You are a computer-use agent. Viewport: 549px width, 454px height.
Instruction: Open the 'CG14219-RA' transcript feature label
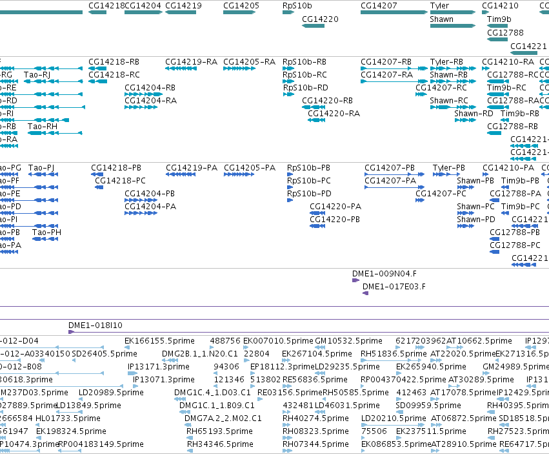191,62
